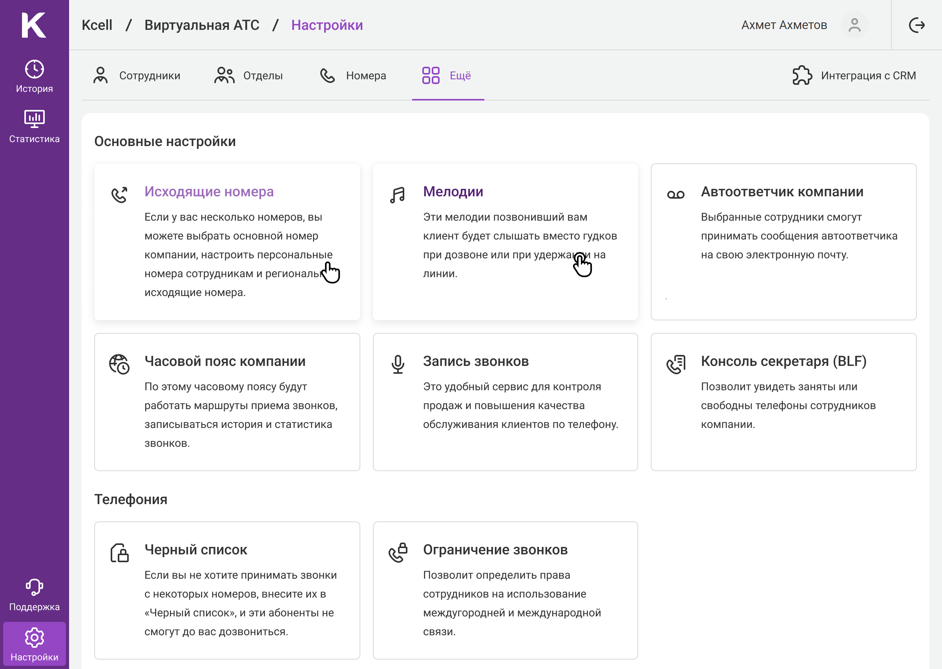Click the voicemail icon for Автоответчик
Viewport: 942px width, 669px height.
pos(676,195)
